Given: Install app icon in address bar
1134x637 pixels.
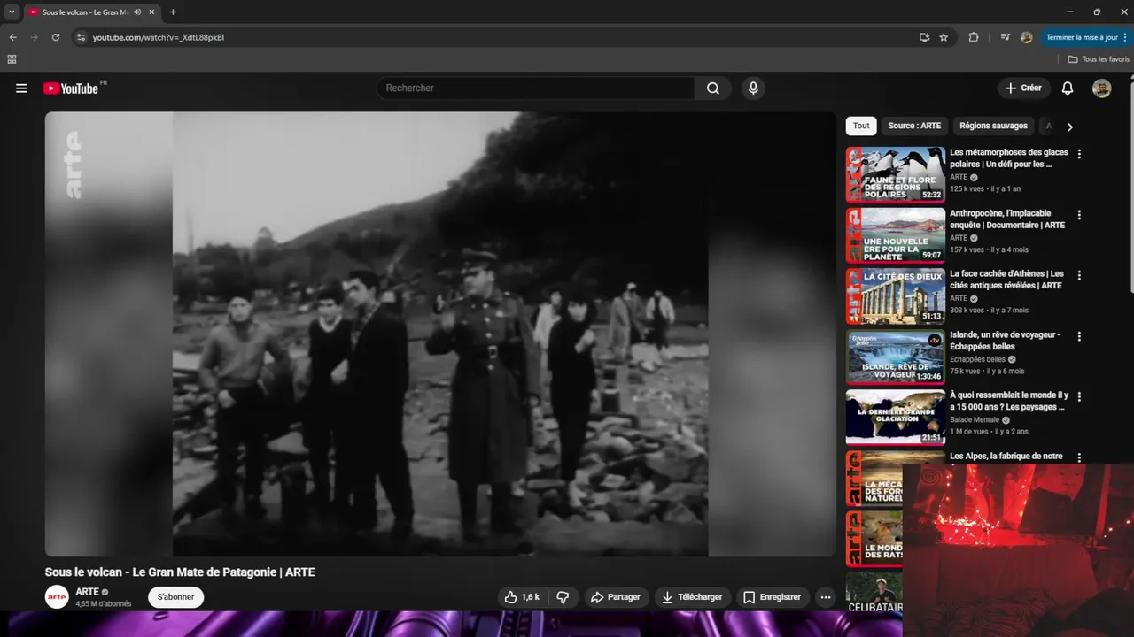Looking at the screenshot, I should pyautogui.click(x=924, y=37).
